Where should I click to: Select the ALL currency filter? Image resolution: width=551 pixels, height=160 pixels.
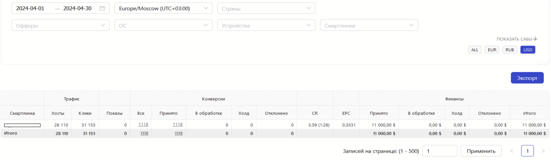475,50
